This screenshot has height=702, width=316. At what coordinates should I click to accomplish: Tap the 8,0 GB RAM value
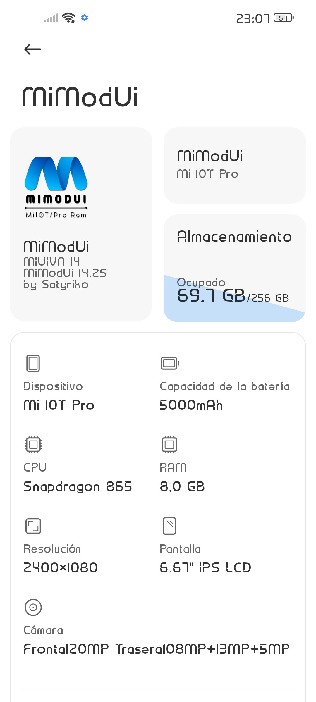click(x=182, y=486)
